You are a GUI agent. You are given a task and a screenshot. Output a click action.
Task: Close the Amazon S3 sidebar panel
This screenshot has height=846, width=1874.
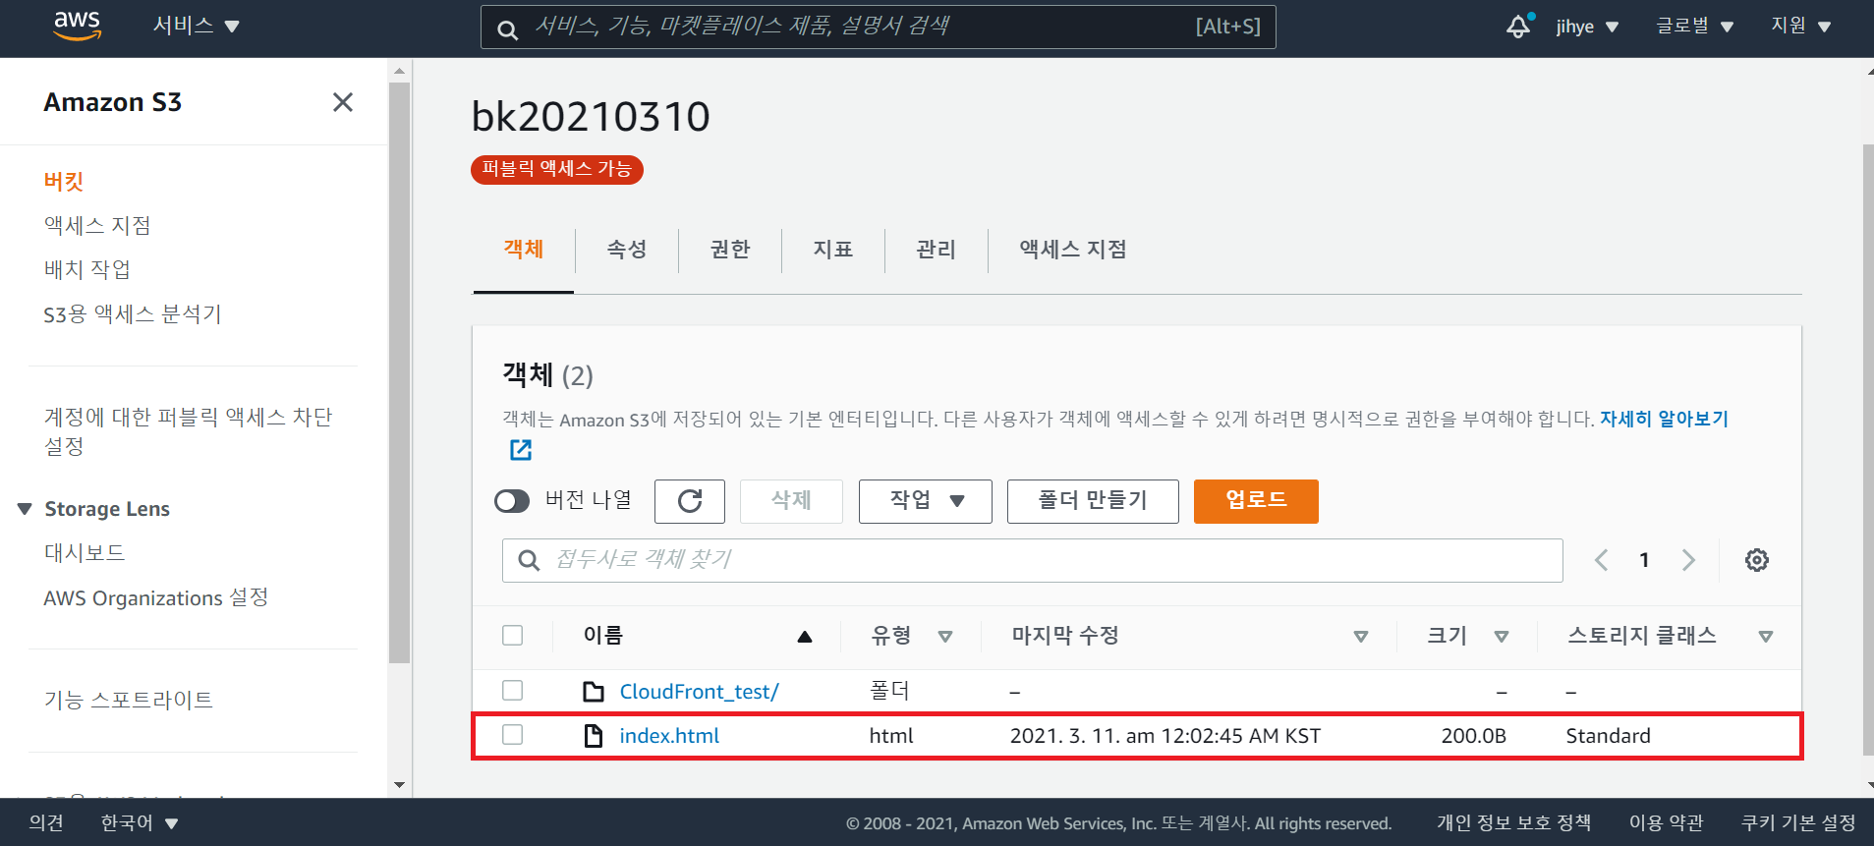(x=343, y=102)
